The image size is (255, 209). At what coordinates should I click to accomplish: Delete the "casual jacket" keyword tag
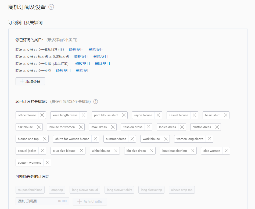click(42, 151)
